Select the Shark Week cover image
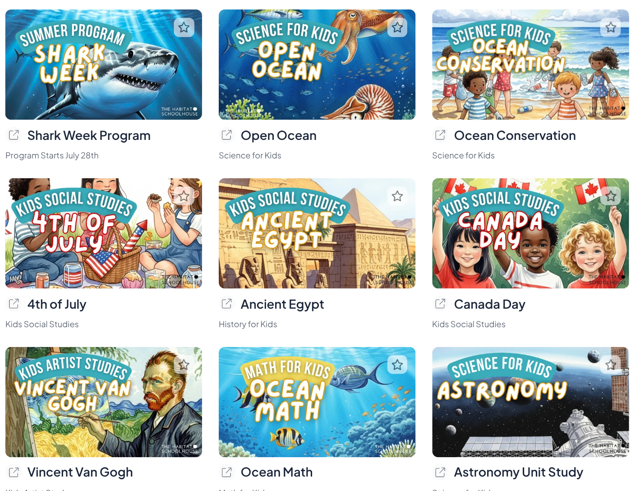The height and width of the screenshot is (491, 631). click(104, 65)
